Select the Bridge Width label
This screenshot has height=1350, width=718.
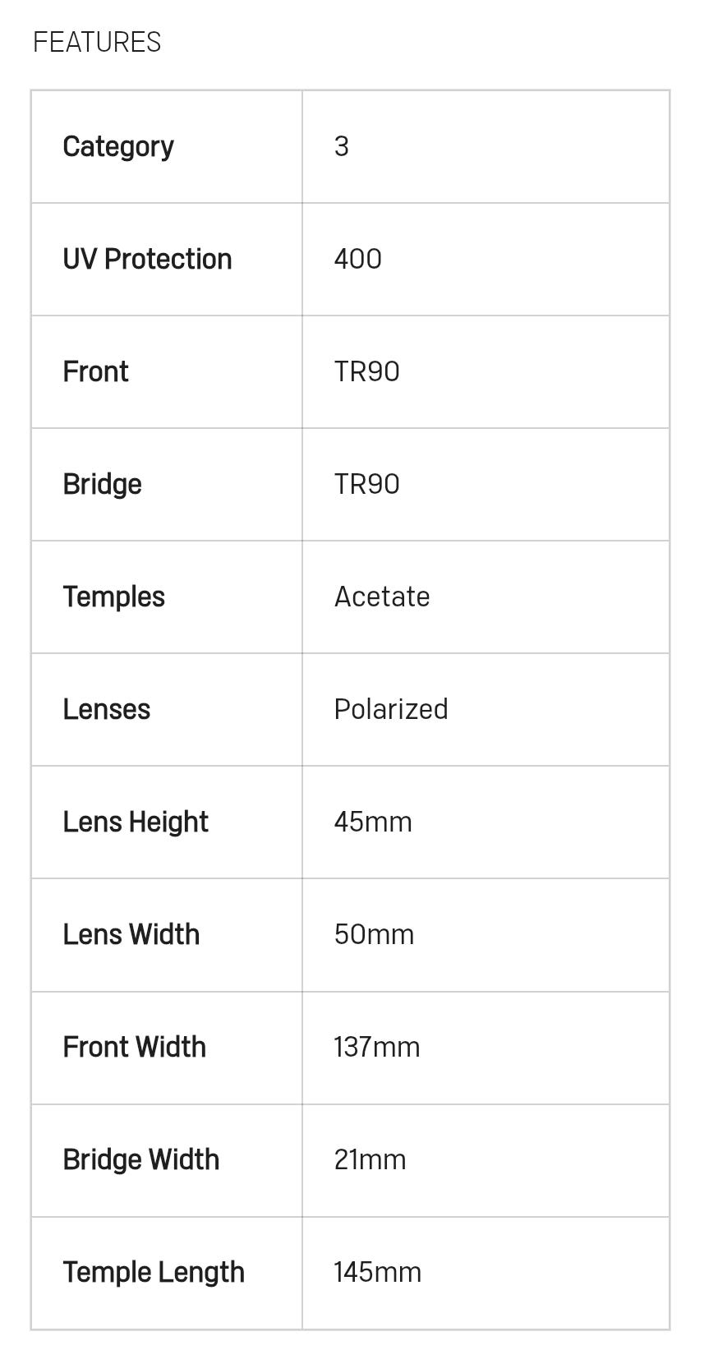pos(140,1159)
